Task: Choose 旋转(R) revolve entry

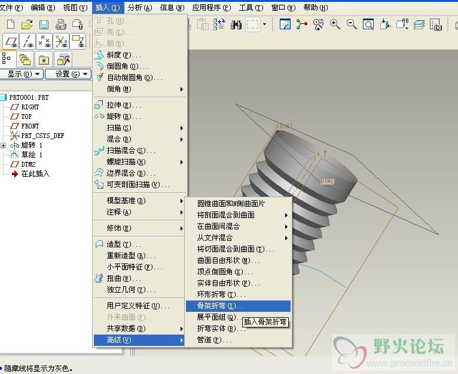Action: coord(140,117)
